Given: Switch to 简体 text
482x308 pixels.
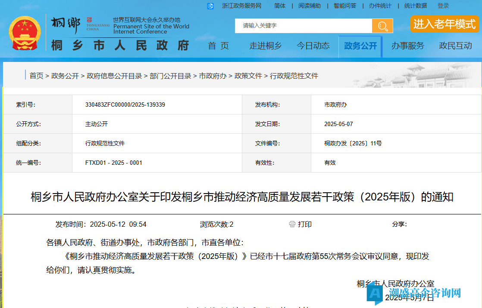Looking at the screenshot, I should pyautogui.click(x=280, y=6).
